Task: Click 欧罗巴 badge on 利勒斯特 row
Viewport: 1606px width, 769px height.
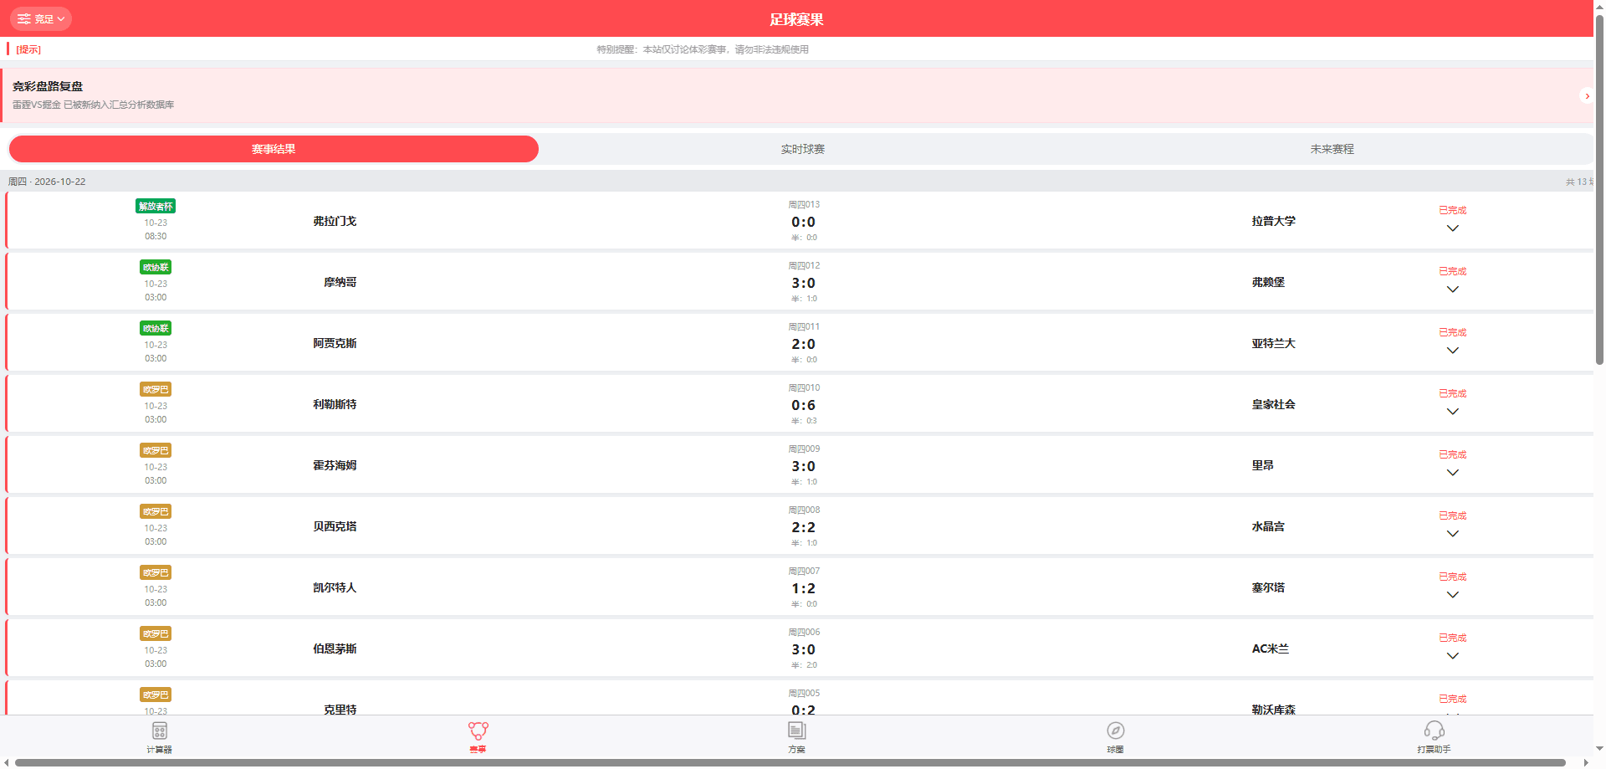Action: click(x=156, y=389)
